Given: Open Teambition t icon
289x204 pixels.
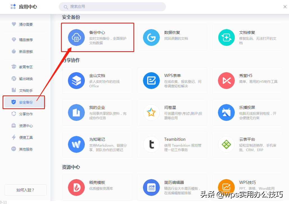Looking at the screenshot, I should [151, 144].
